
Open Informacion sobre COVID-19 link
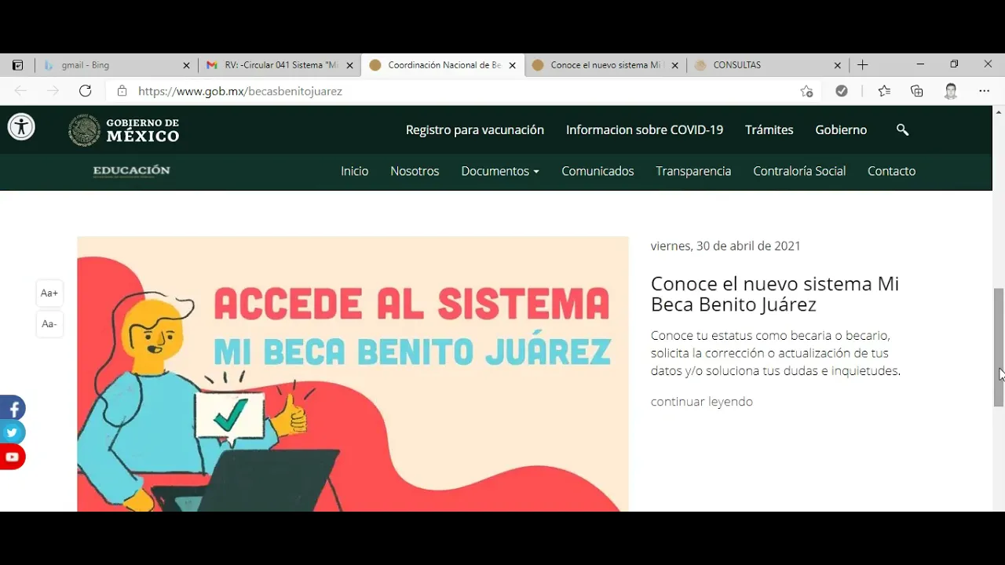[645, 130]
